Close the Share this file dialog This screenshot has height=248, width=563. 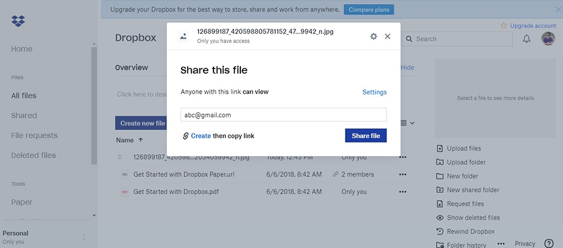click(x=388, y=36)
